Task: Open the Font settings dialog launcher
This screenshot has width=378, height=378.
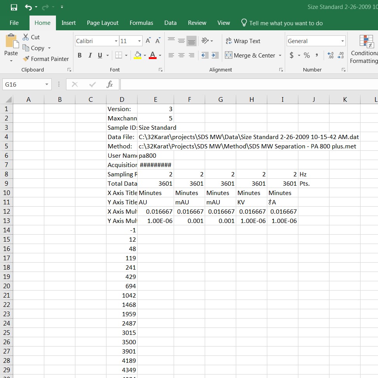Action: (160, 70)
